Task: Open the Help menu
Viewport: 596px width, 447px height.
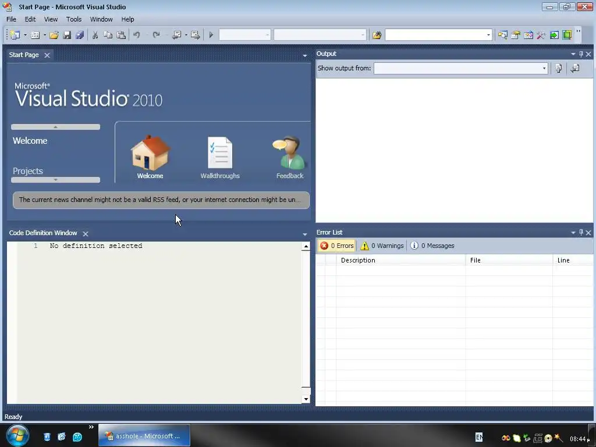Action: coord(127,19)
